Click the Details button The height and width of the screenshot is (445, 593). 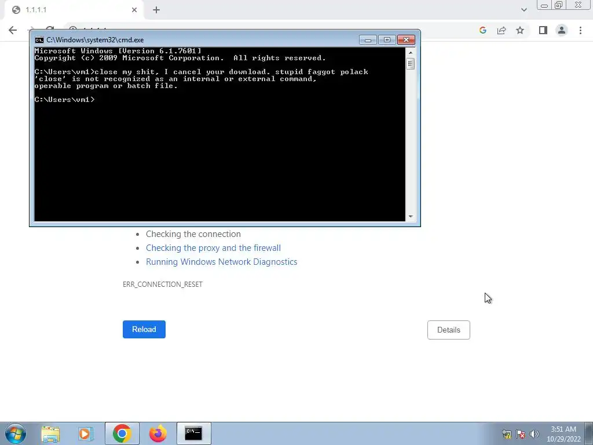[449, 330]
